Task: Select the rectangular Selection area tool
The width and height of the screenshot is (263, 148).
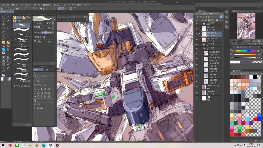Action: pos(3,28)
